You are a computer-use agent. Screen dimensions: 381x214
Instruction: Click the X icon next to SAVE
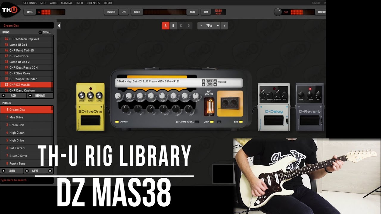tap(50, 171)
